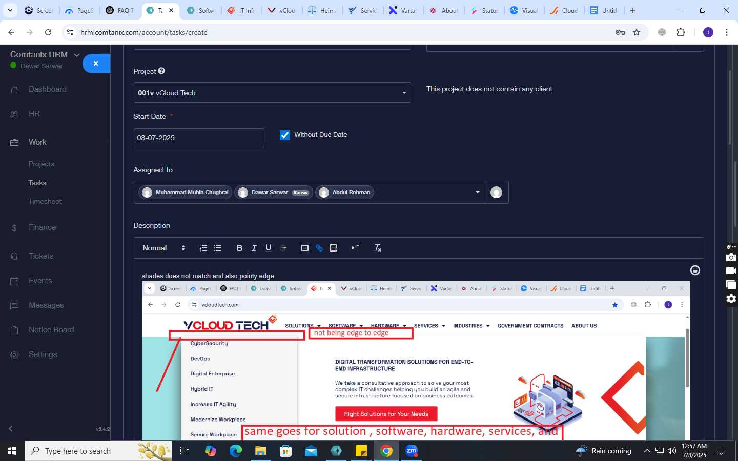Toggle strikethrough formatting in description editor
Viewport: 738px width, 461px height.
point(282,248)
